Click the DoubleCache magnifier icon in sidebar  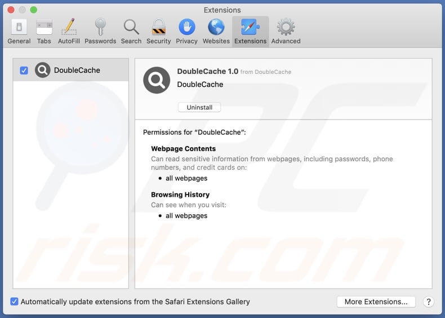43,70
